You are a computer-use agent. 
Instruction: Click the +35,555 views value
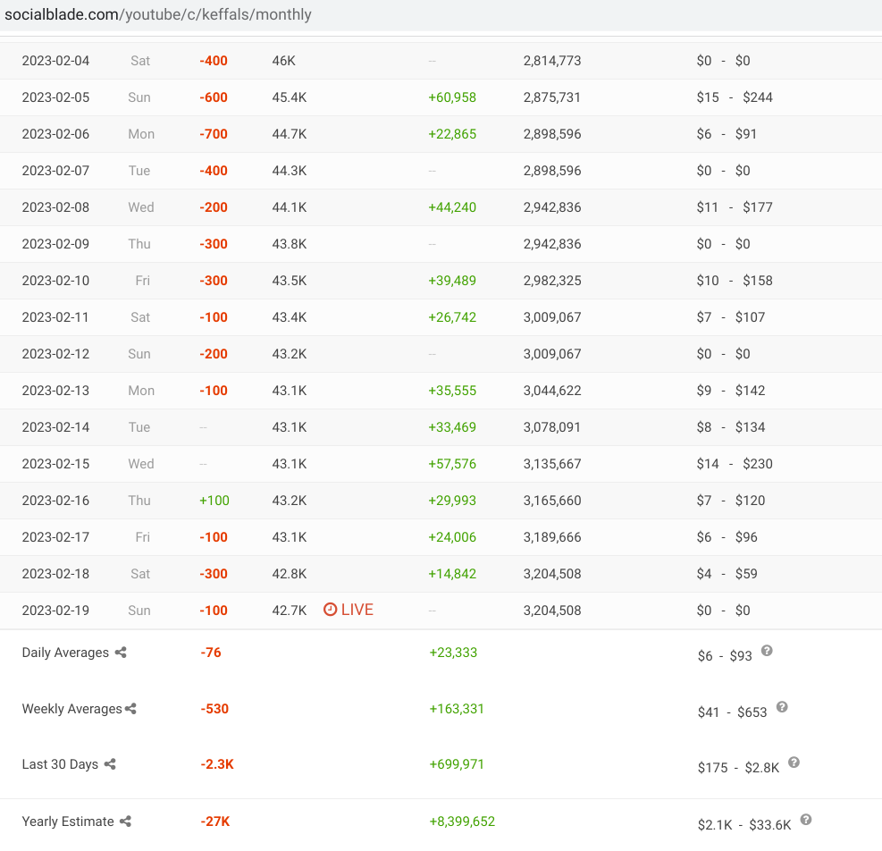[x=452, y=390]
